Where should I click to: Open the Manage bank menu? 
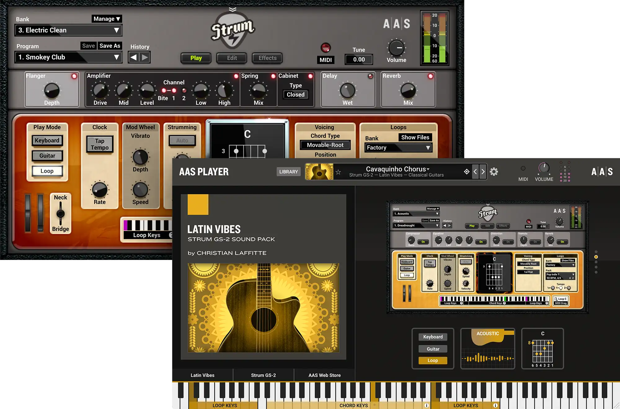[x=107, y=19]
